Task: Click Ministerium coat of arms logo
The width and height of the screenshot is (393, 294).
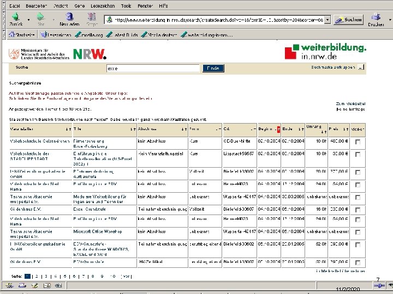Action: point(14,54)
